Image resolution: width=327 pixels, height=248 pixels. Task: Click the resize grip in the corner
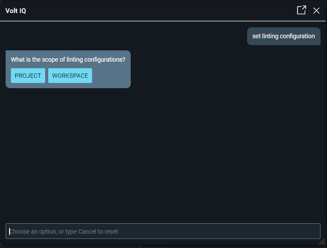coord(323,244)
